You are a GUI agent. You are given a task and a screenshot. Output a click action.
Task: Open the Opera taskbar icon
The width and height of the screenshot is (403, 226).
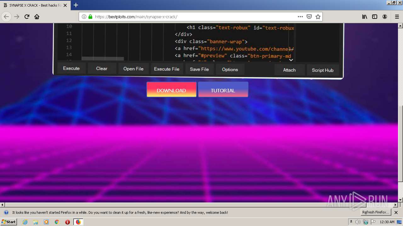(x=67, y=222)
